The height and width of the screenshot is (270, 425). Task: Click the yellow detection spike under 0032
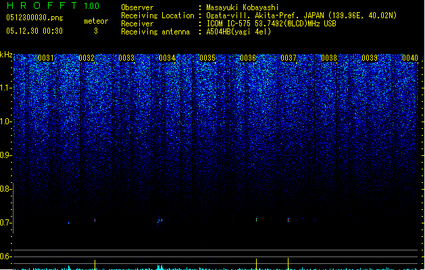point(95,265)
